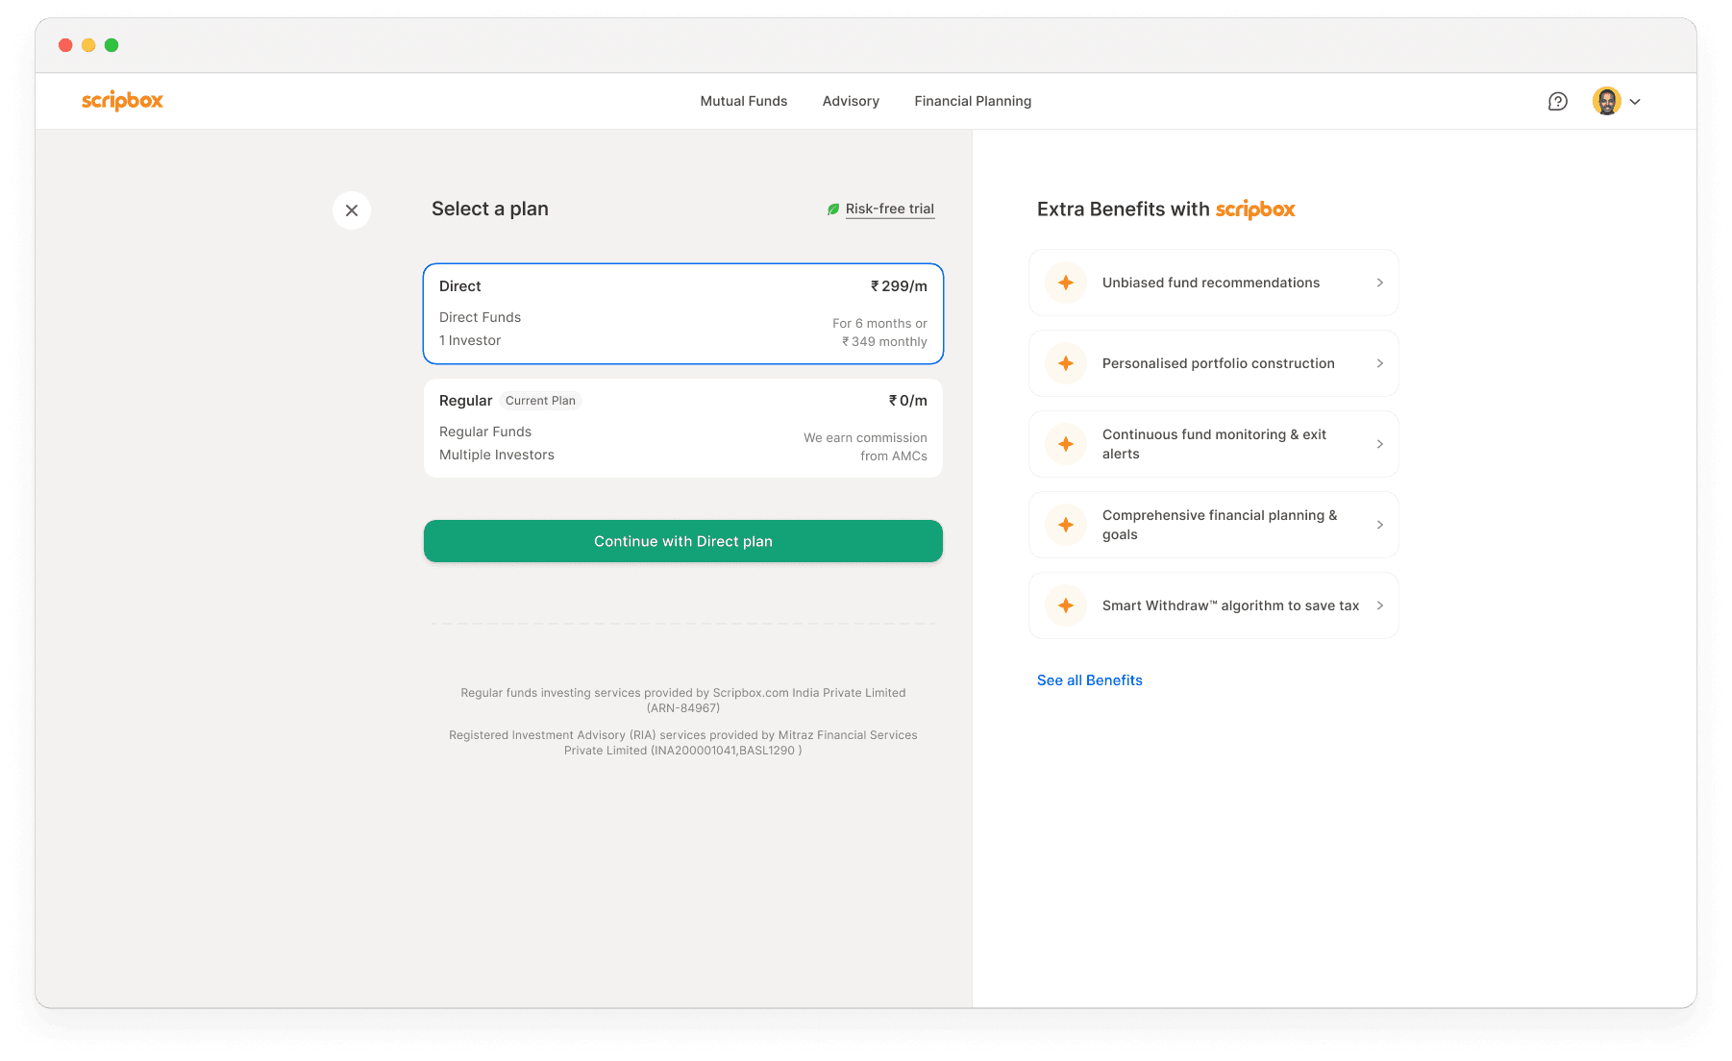Click star icon for Comprehensive financial planning
This screenshot has width=1732, height=1061.
tap(1066, 525)
